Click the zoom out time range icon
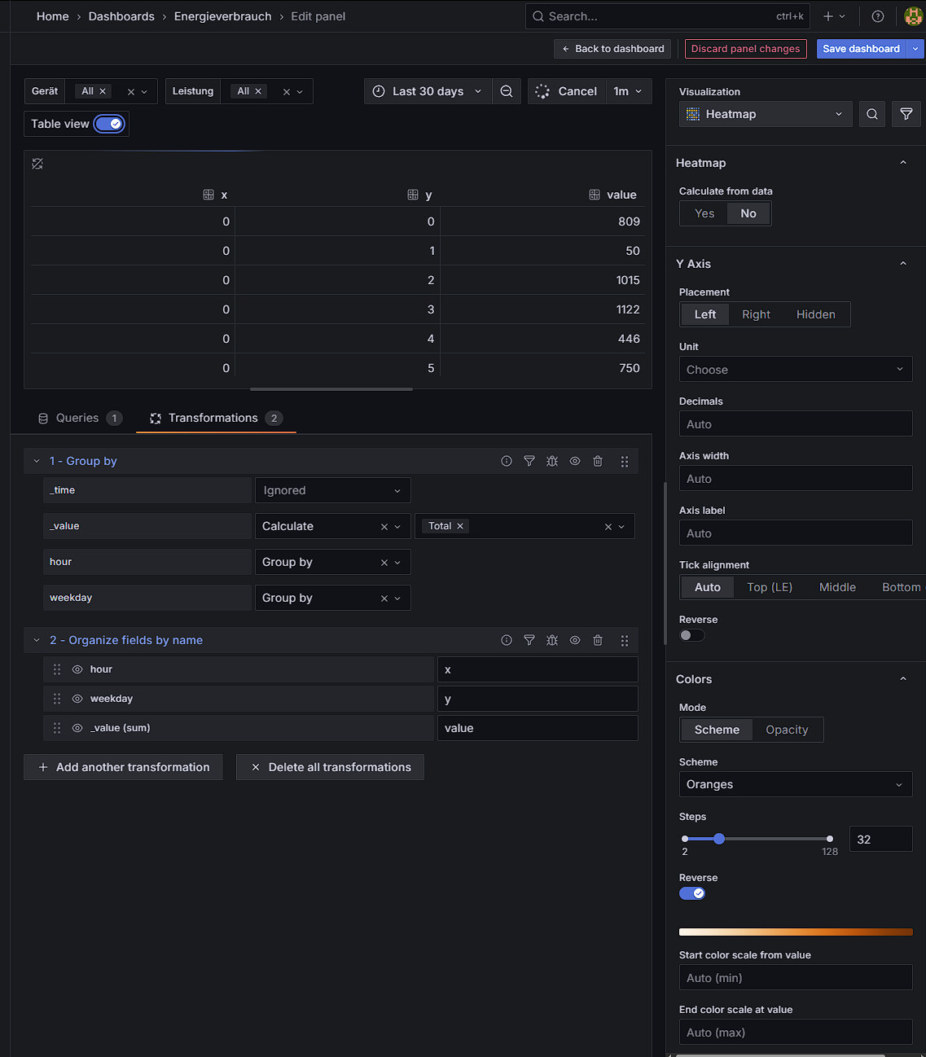The width and height of the screenshot is (926, 1057). click(x=507, y=91)
